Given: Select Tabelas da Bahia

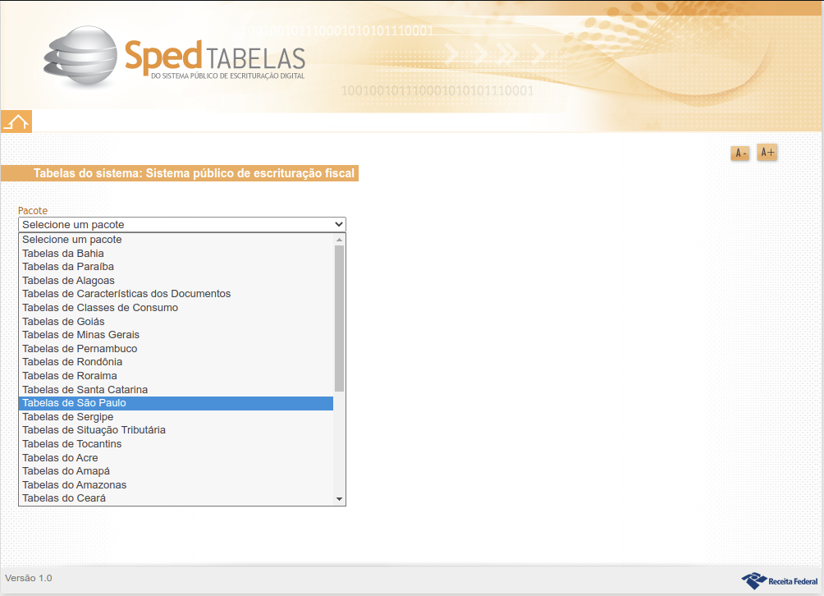Looking at the screenshot, I should pos(176,254).
